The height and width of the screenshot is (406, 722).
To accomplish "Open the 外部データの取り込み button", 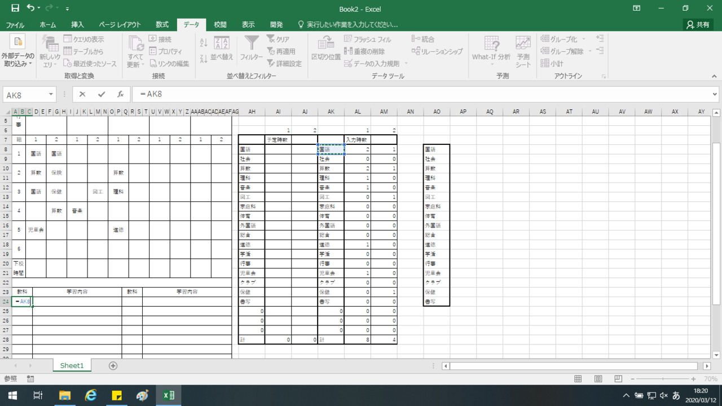I will pos(17,51).
